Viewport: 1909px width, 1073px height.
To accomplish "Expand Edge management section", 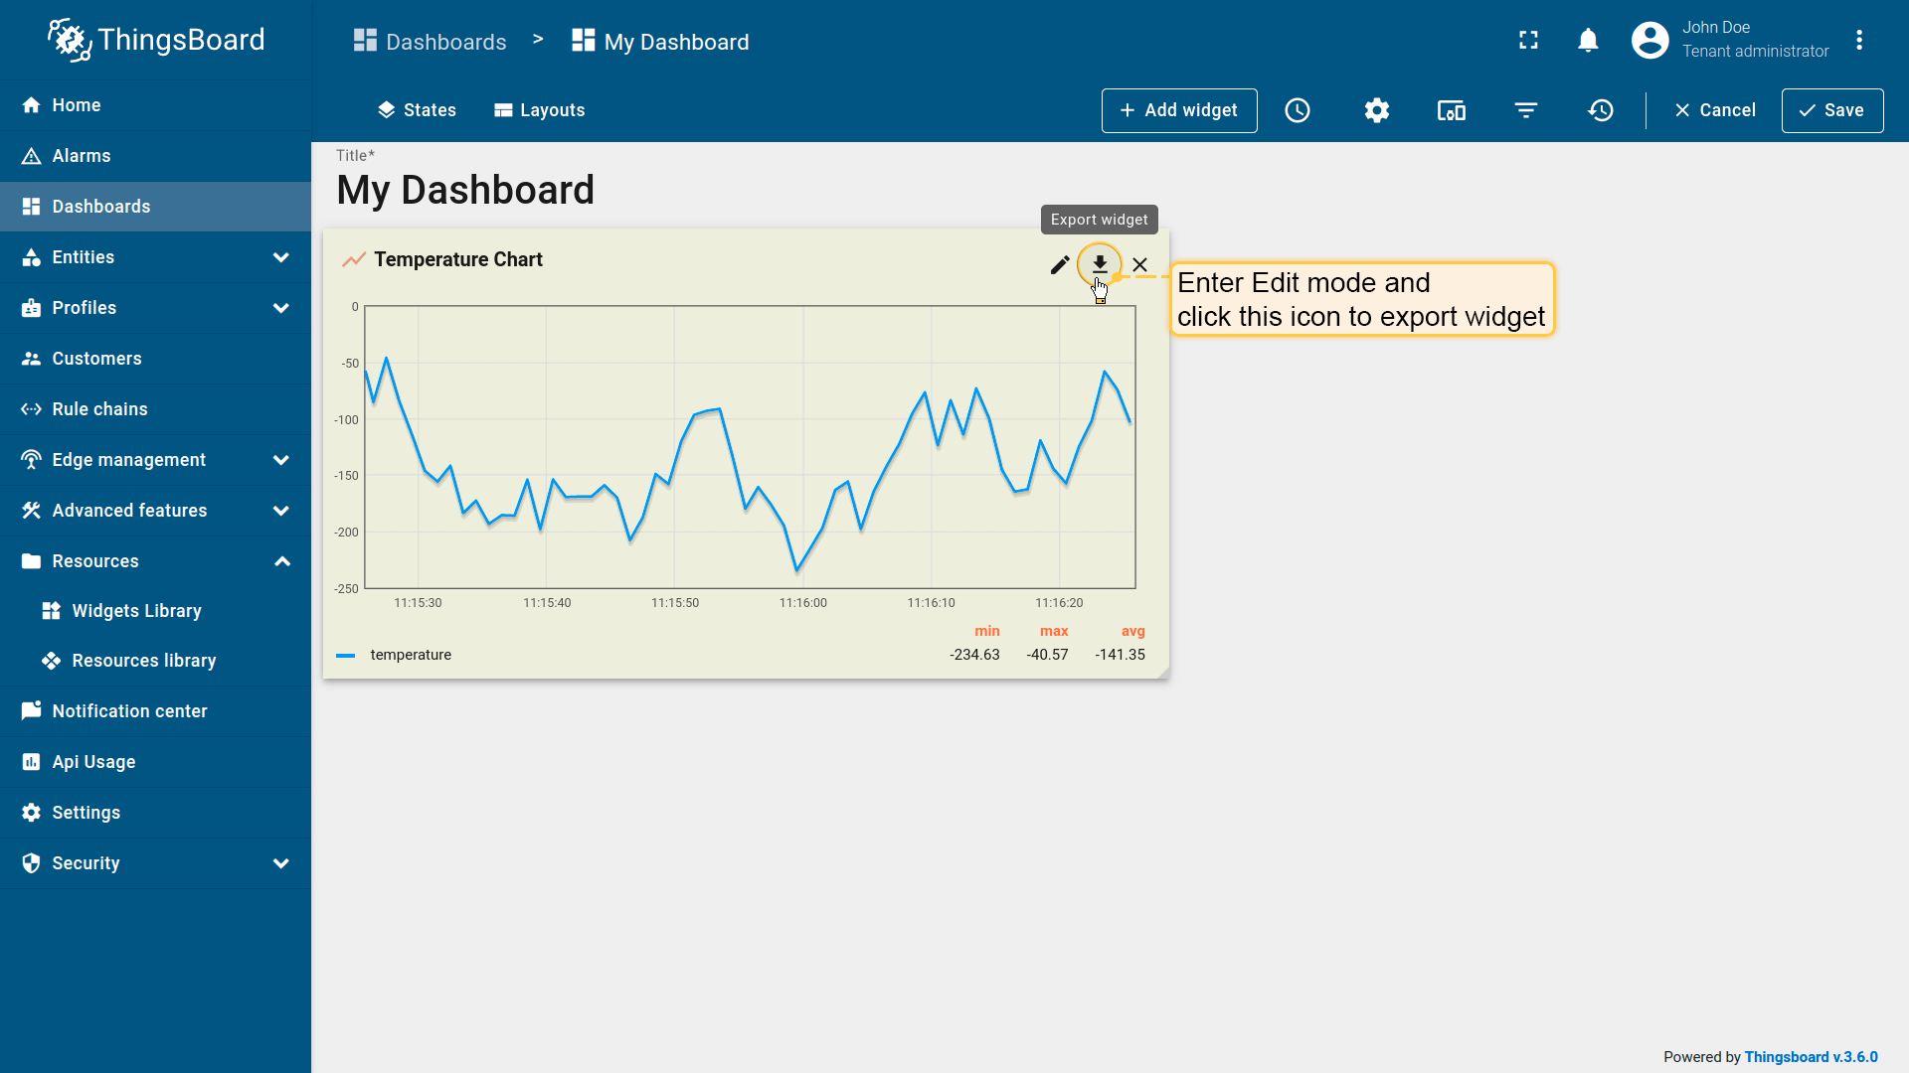I will [281, 460].
